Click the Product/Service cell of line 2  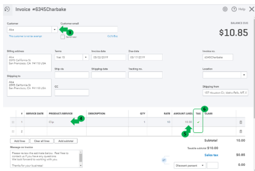(x=67, y=131)
